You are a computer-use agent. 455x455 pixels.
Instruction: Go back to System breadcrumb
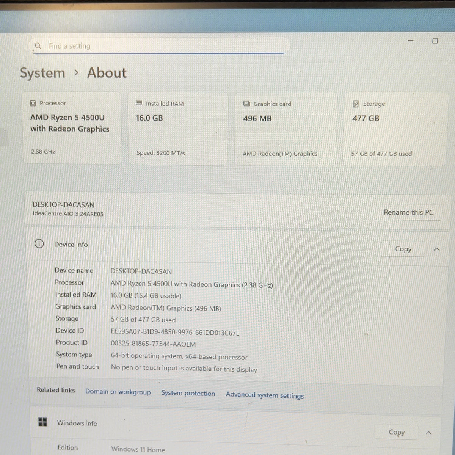[42, 73]
